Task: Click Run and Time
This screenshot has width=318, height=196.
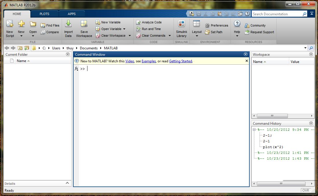Action: (149, 29)
